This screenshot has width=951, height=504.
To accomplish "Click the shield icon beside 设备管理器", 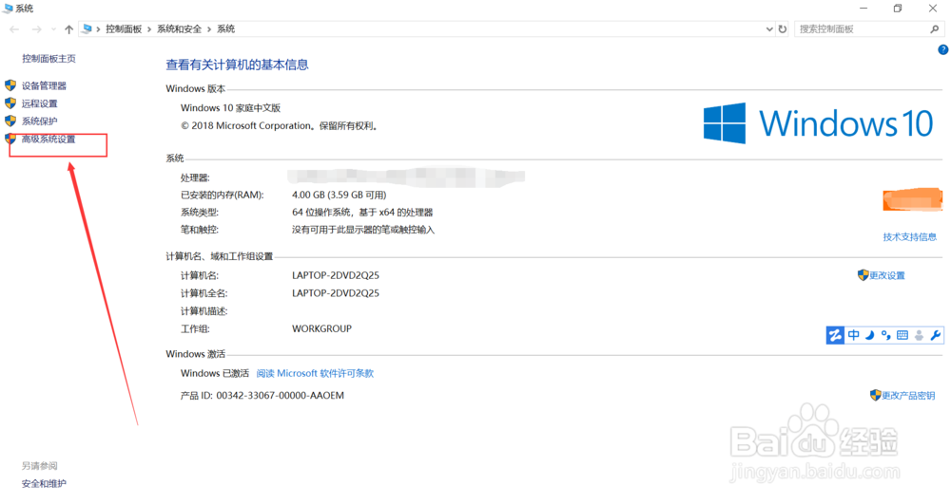I will click(x=10, y=85).
